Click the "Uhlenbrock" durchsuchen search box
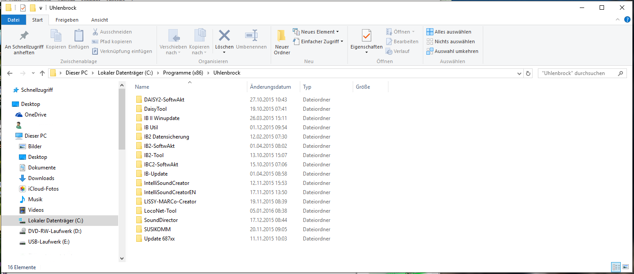 point(582,73)
